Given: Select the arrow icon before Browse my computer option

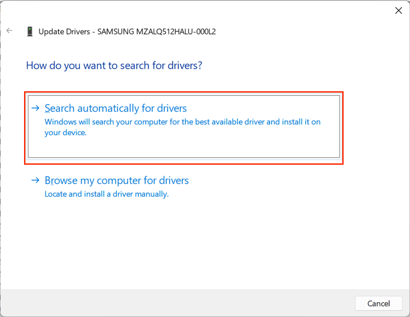Looking at the screenshot, I should [35, 180].
